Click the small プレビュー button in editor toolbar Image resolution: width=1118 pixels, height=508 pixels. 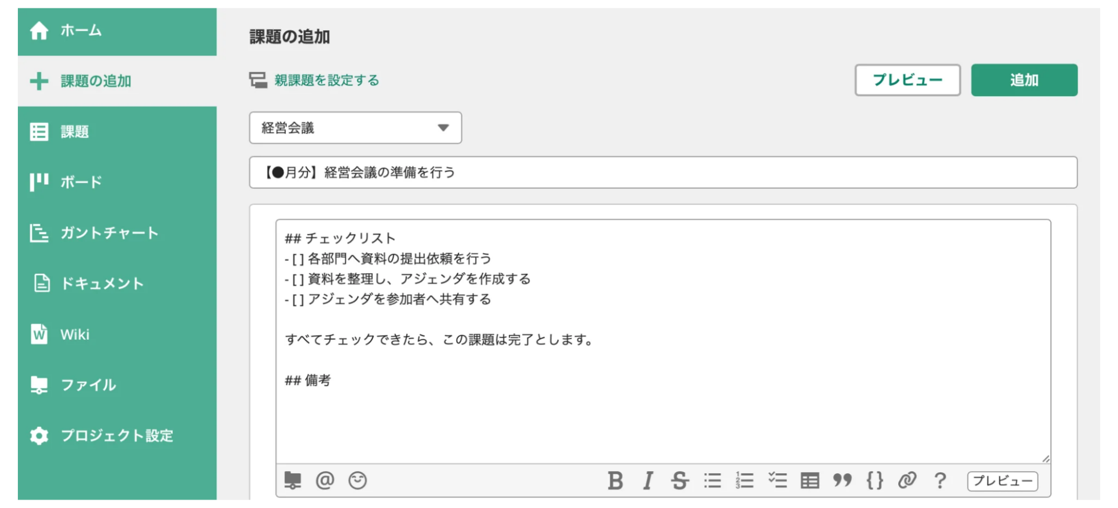click(1002, 481)
